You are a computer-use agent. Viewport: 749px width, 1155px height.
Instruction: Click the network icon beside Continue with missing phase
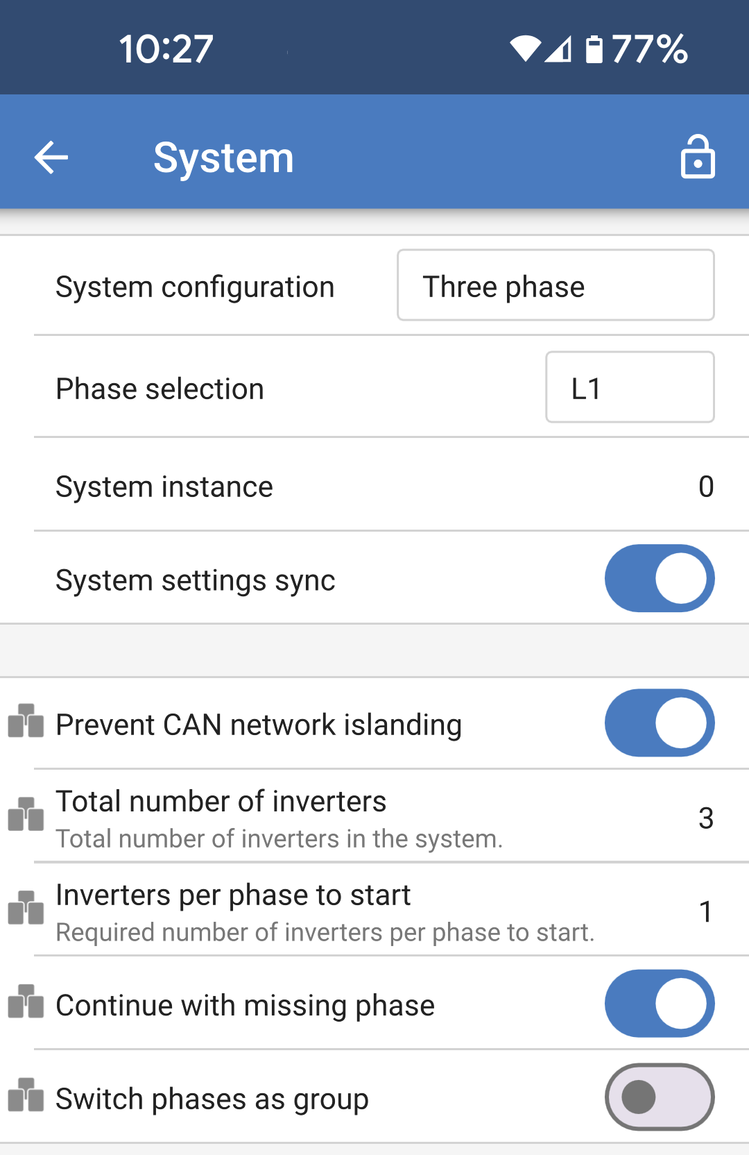point(26,1004)
